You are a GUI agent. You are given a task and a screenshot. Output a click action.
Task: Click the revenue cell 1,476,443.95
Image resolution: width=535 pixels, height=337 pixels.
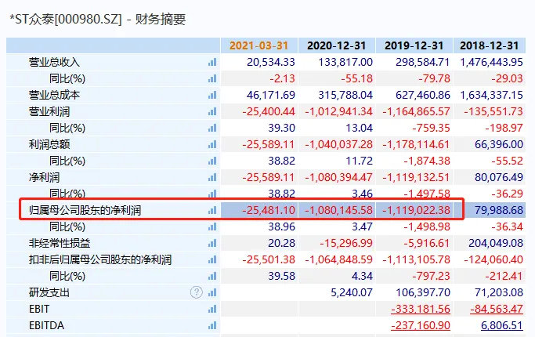click(x=492, y=62)
